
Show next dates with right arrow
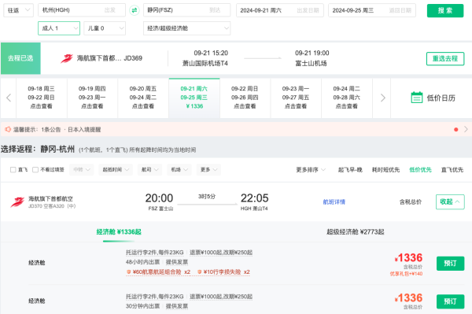click(x=382, y=98)
